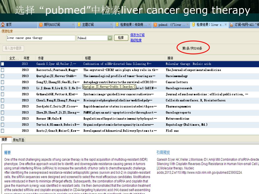Close the 期刊RSS订阅 tab
This screenshot has height=194, width=259.
point(73,25)
